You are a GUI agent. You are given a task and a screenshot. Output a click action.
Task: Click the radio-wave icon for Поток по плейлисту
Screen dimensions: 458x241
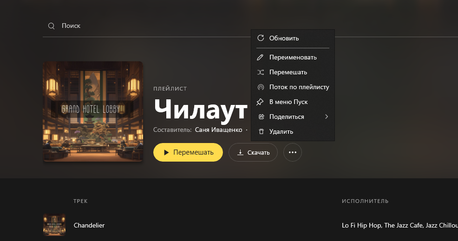coord(261,87)
